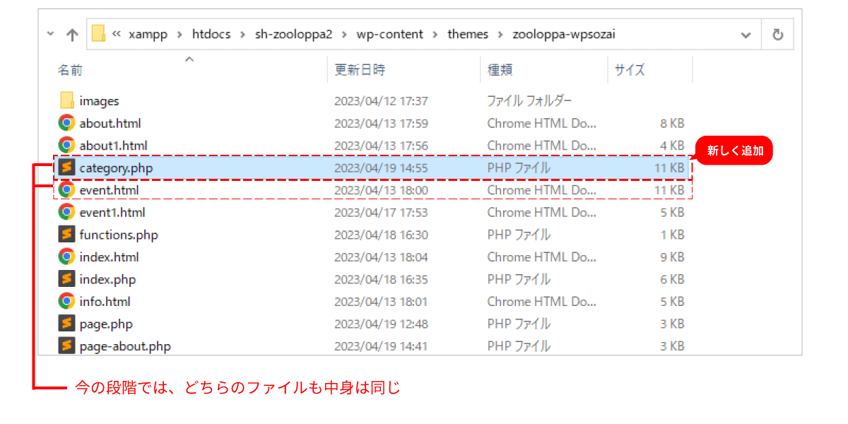Click the Sublime icon of page.php
This screenshot has height=424, width=848.
(66, 324)
